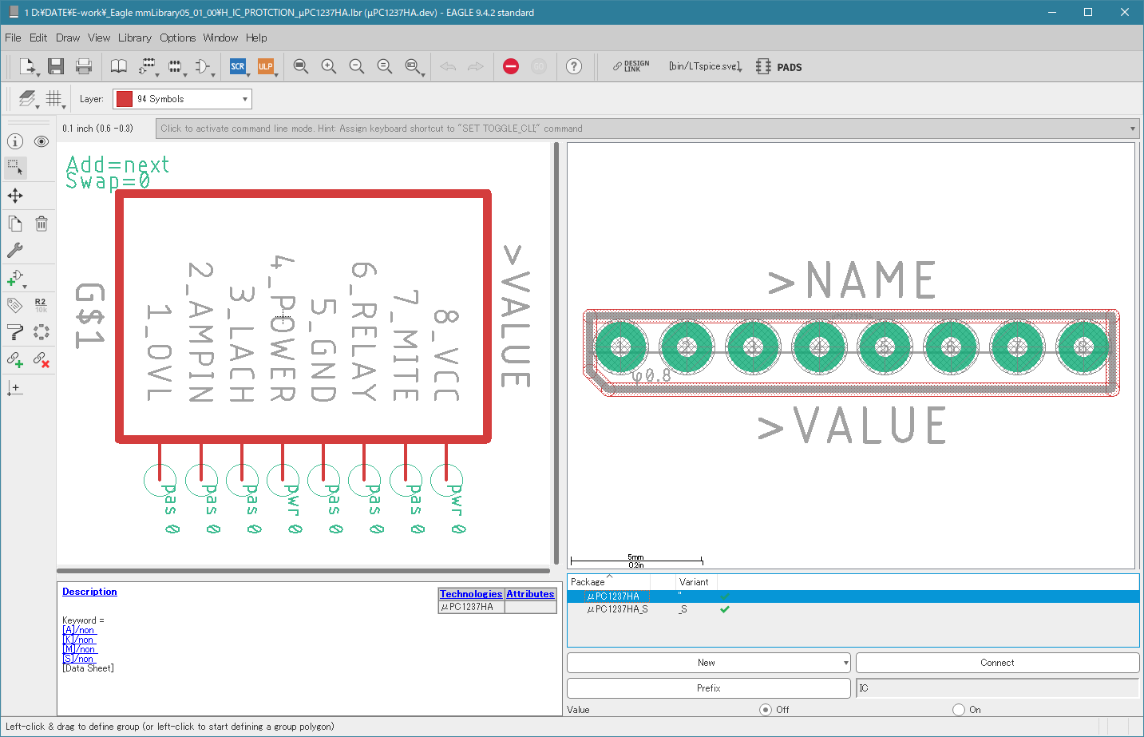Click the Connect button
The image size is (1144, 737).
tap(997, 663)
